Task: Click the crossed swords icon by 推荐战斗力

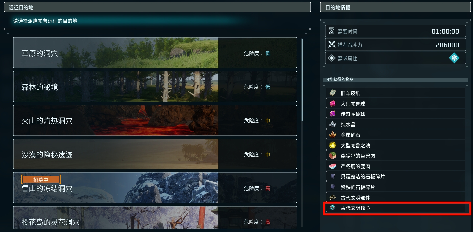Action: (332, 44)
